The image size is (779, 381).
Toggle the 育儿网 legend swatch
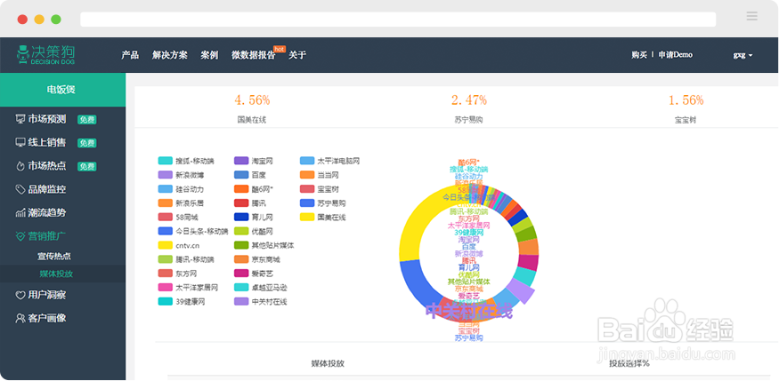241,217
